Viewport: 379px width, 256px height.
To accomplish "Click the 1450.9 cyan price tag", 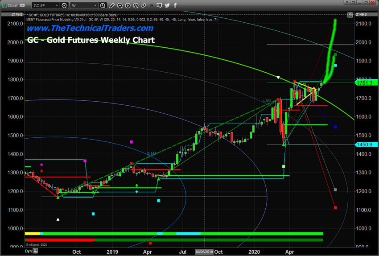I will (x=366, y=145).
